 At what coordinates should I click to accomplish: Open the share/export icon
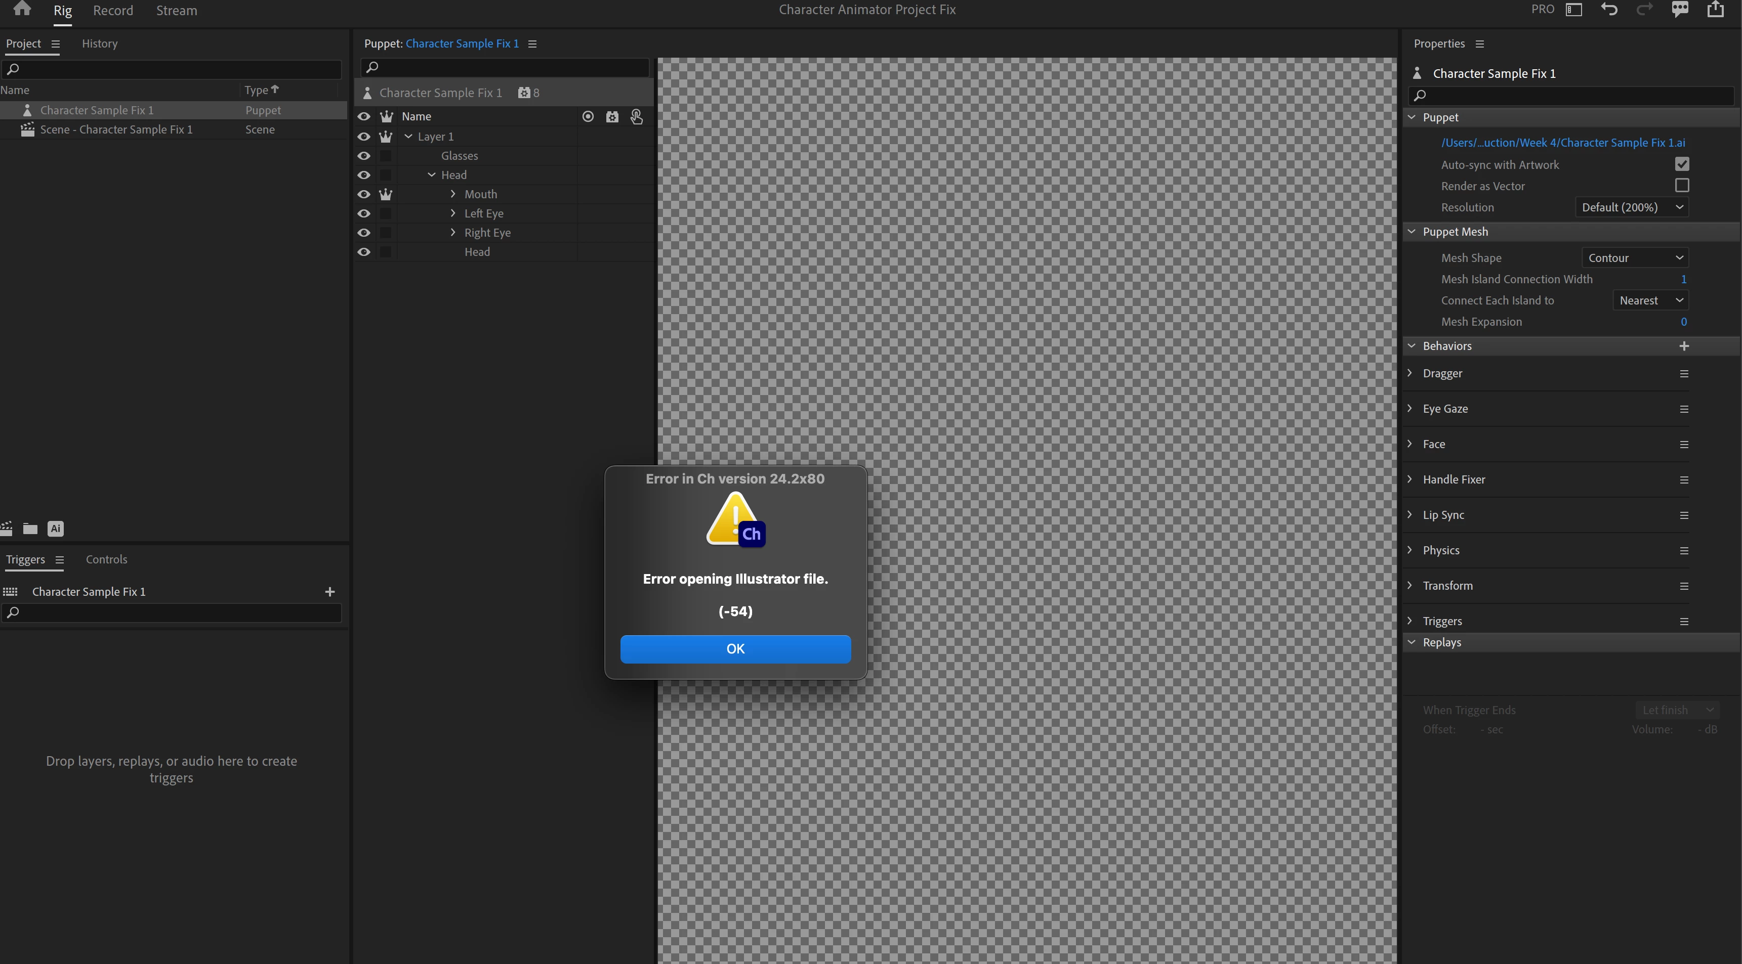tap(1715, 10)
